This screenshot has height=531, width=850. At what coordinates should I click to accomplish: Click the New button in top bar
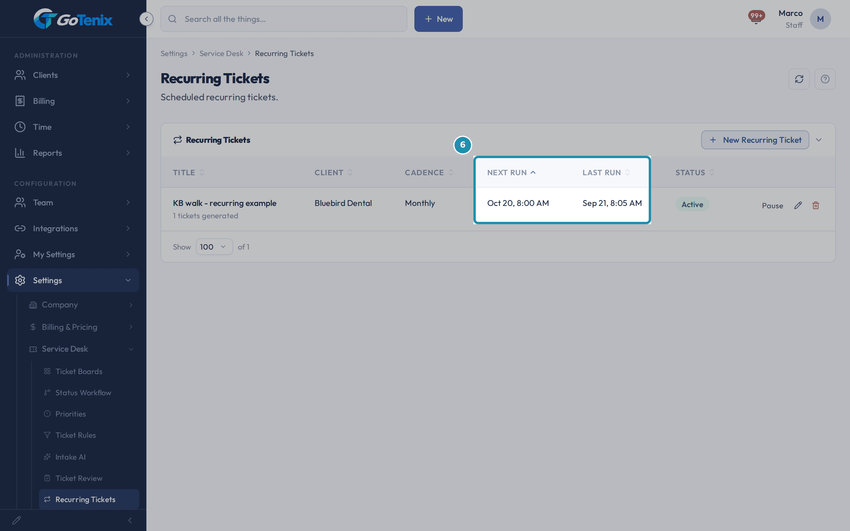coord(438,19)
